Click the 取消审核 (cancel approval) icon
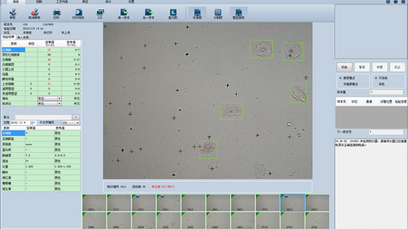 pos(34,13)
